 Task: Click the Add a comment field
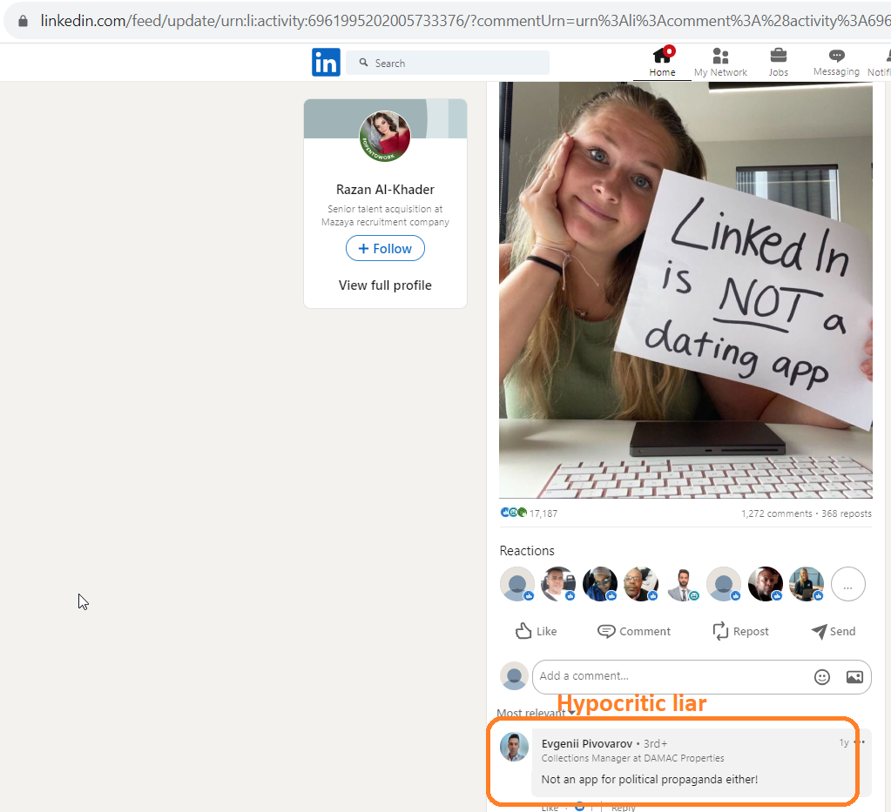[x=701, y=677]
